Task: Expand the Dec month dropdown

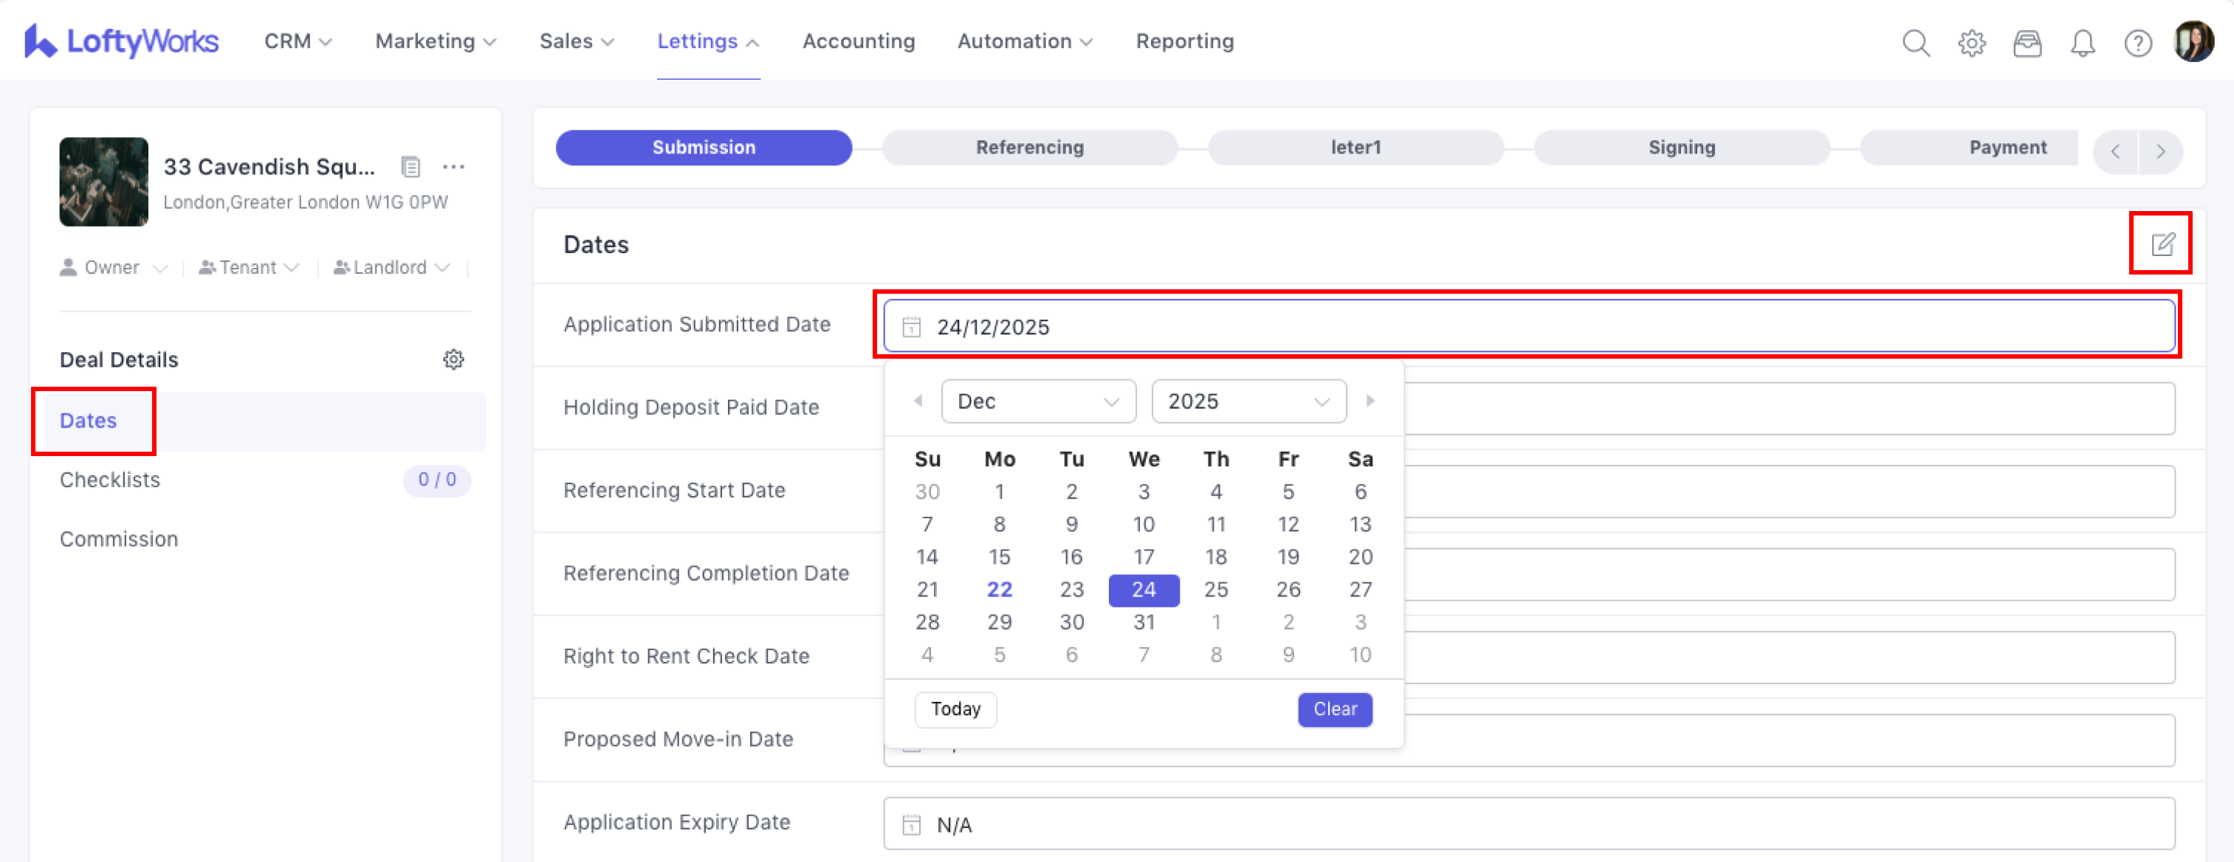Action: pyautogui.click(x=1038, y=401)
